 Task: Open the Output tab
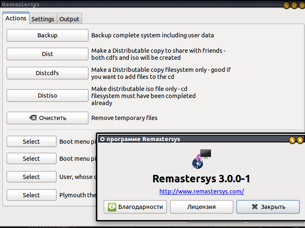tap(69, 19)
